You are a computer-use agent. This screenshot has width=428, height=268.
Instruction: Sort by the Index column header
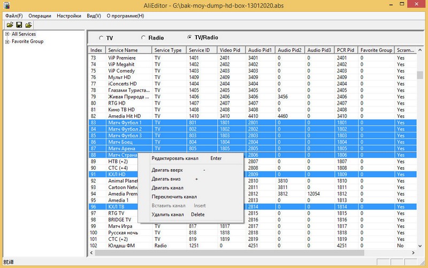tap(97, 50)
